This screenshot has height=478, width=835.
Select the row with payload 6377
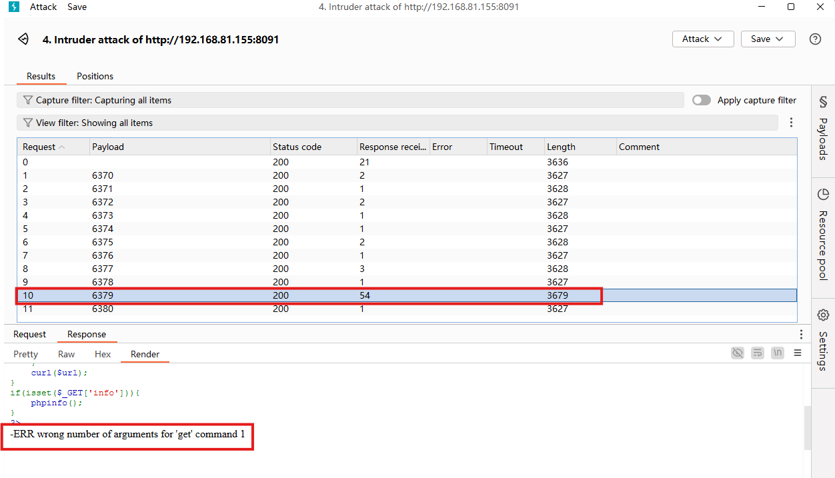pos(407,269)
